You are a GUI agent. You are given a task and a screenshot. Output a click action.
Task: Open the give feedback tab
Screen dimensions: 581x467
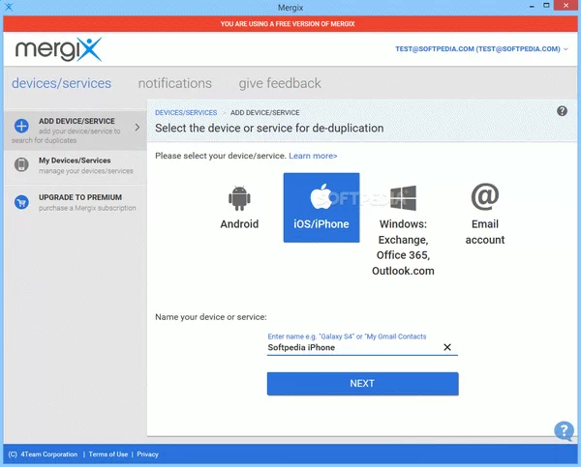(x=280, y=83)
